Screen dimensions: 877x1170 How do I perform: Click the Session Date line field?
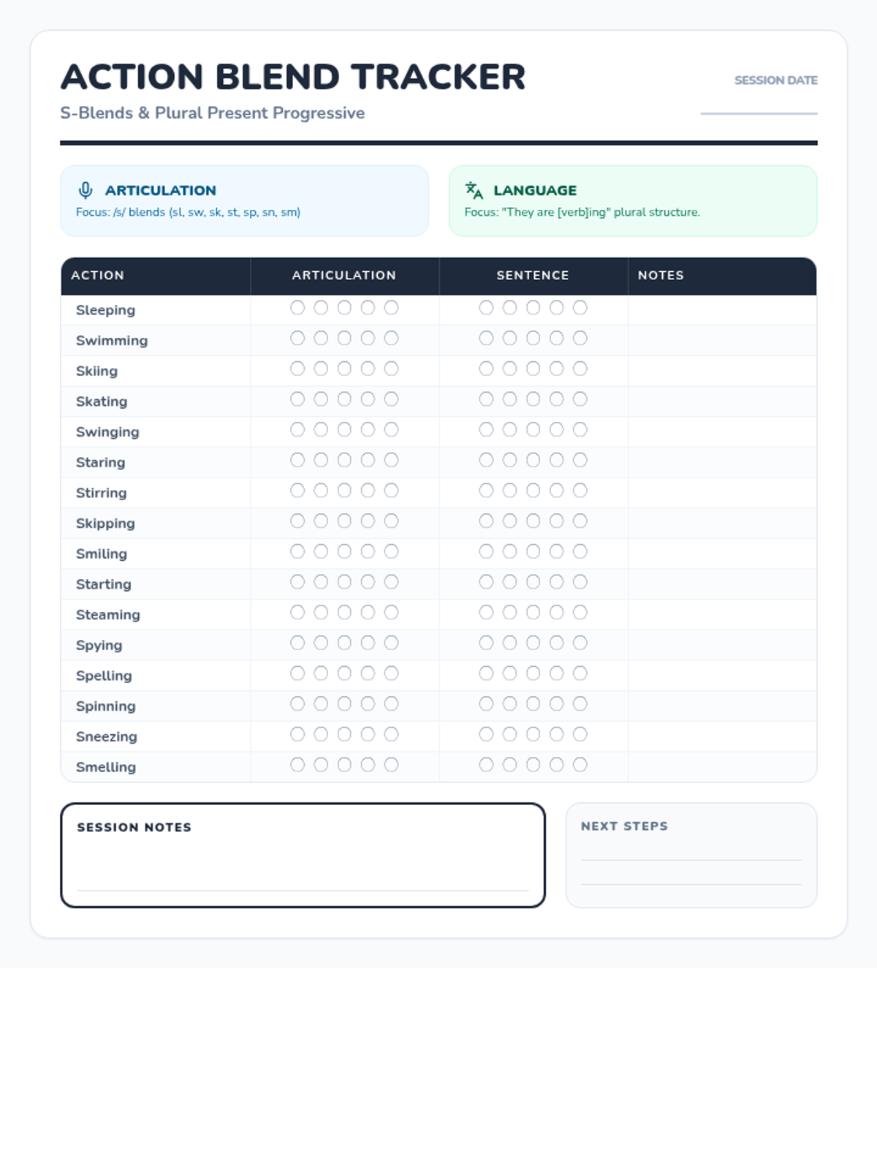pyautogui.click(x=759, y=106)
